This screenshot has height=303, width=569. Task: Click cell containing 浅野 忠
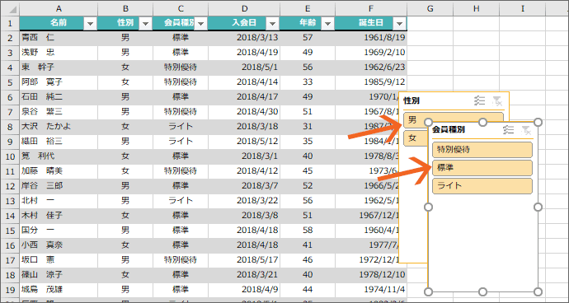coord(59,53)
